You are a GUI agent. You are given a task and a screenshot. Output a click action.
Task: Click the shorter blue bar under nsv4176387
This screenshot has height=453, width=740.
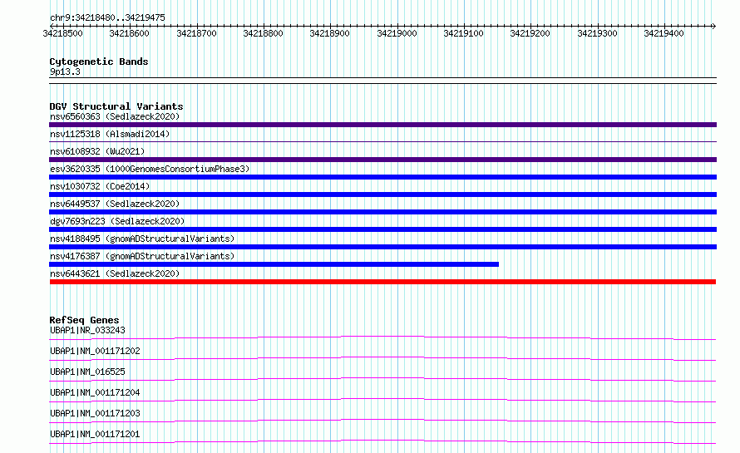274,264
